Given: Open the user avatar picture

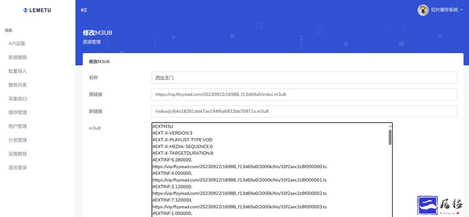Looking at the screenshot, I should (x=423, y=10).
